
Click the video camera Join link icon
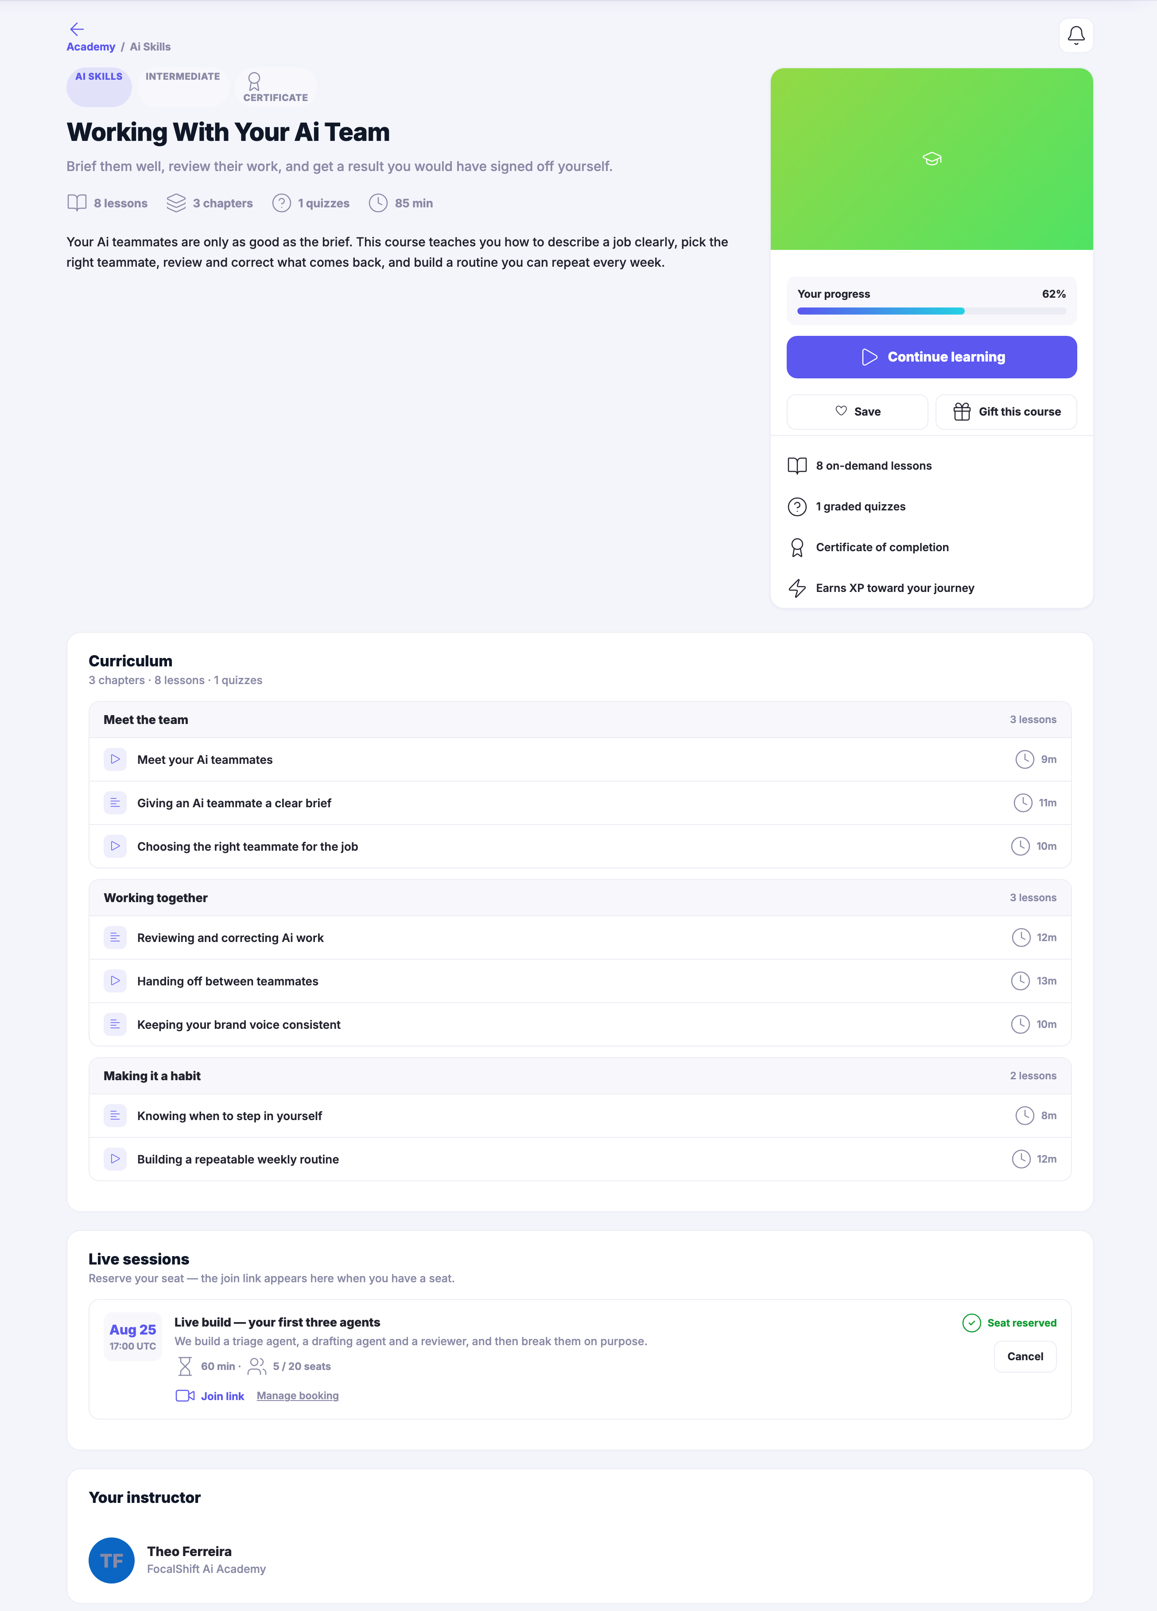click(x=185, y=1395)
